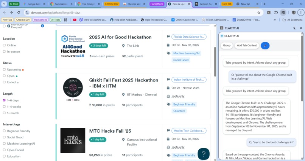
Task: Check the Beginner Friendly interest tag
Action: click(x=4, y=131)
